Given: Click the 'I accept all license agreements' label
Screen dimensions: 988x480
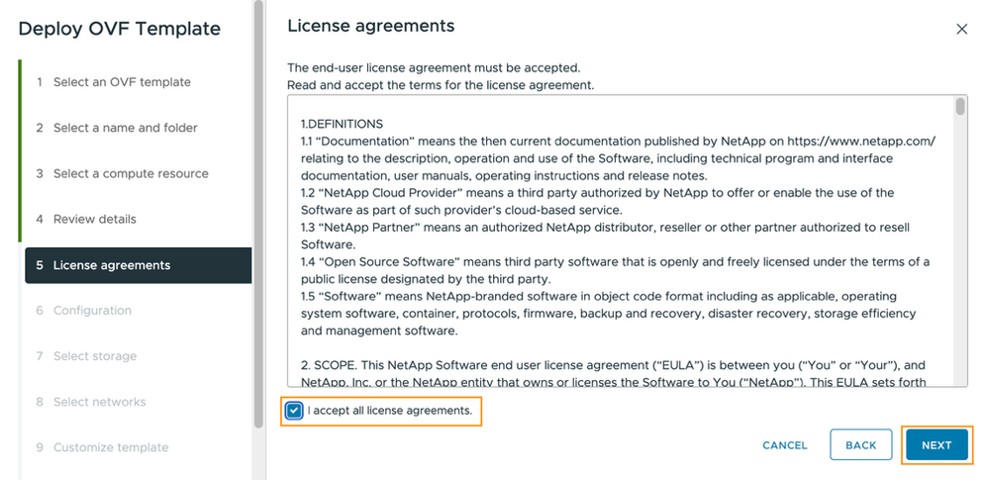Looking at the screenshot, I should click(x=390, y=410).
